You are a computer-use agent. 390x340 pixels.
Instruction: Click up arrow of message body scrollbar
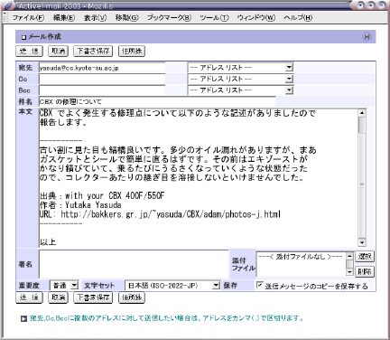point(362,113)
